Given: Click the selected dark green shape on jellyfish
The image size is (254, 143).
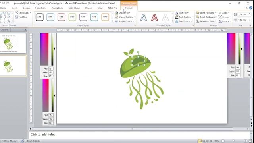Looking at the screenshot, I should (138, 61).
